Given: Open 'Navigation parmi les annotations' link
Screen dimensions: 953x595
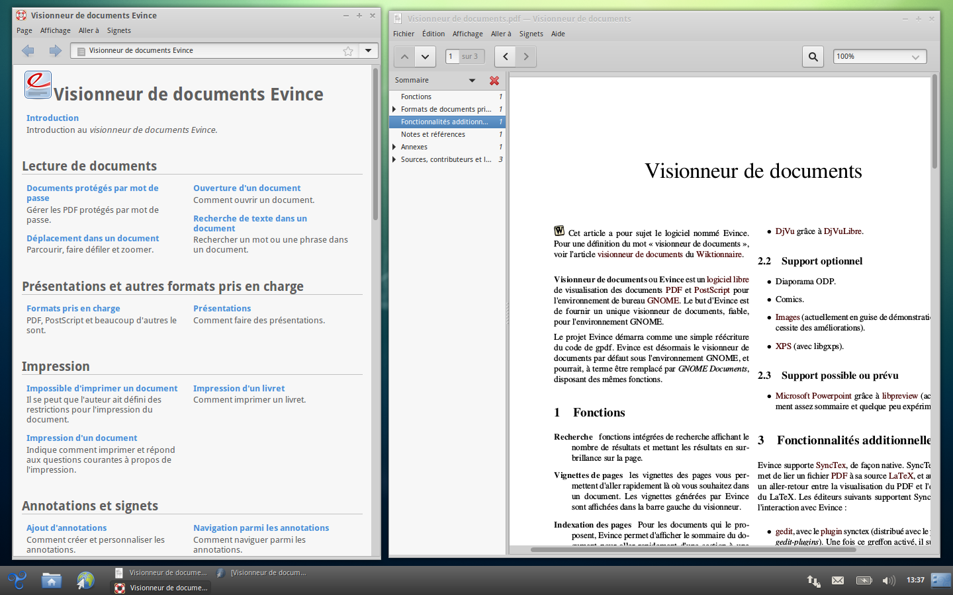Looking at the screenshot, I should (261, 528).
